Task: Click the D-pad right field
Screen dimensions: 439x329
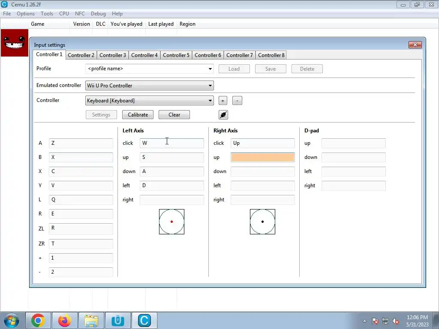Action: tap(354, 185)
